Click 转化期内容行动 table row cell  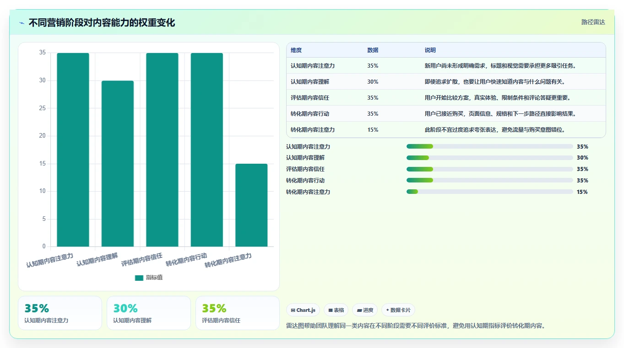pos(310,114)
